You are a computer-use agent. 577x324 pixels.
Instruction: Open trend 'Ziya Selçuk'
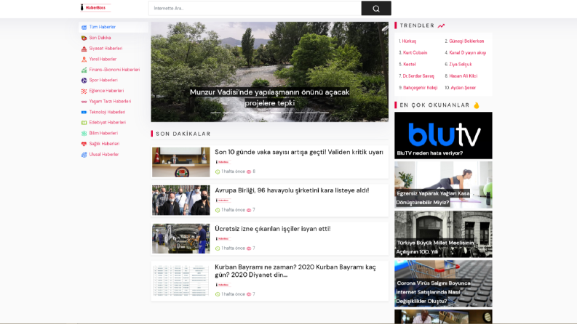461,64
